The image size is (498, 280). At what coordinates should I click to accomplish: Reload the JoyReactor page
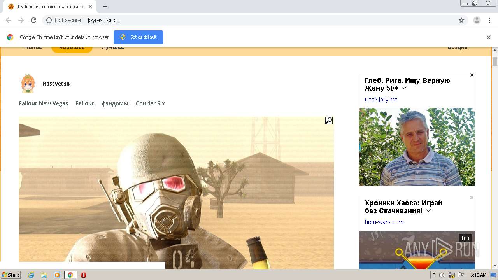pyautogui.click(x=33, y=20)
